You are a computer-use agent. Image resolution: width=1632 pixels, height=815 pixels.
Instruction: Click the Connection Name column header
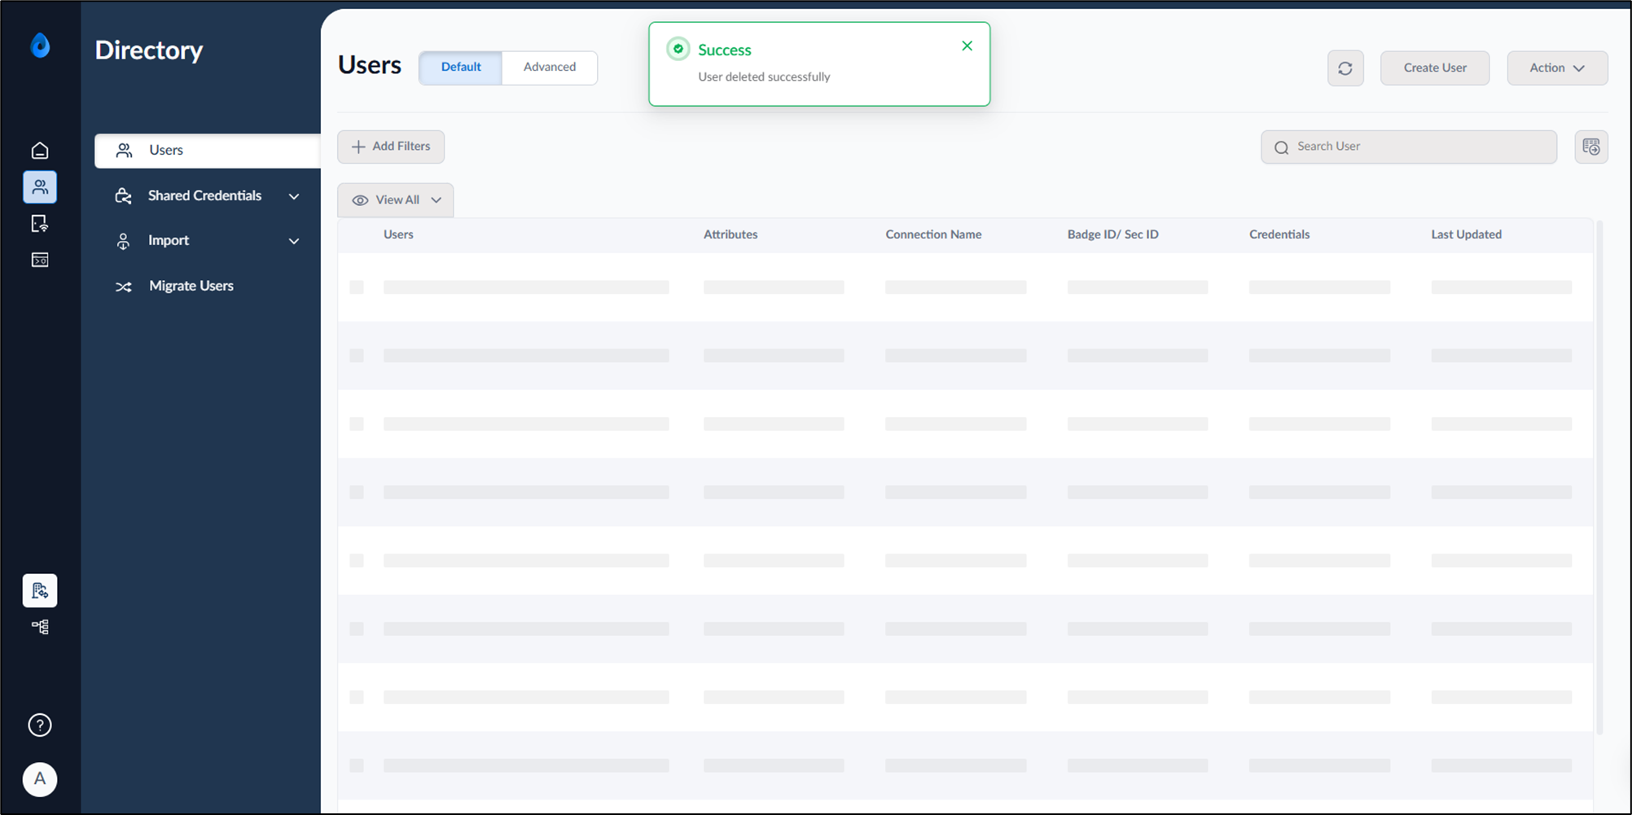click(933, 234)
